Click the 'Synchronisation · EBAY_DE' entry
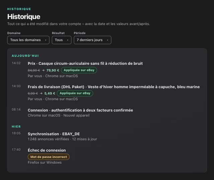 (54, 134)
